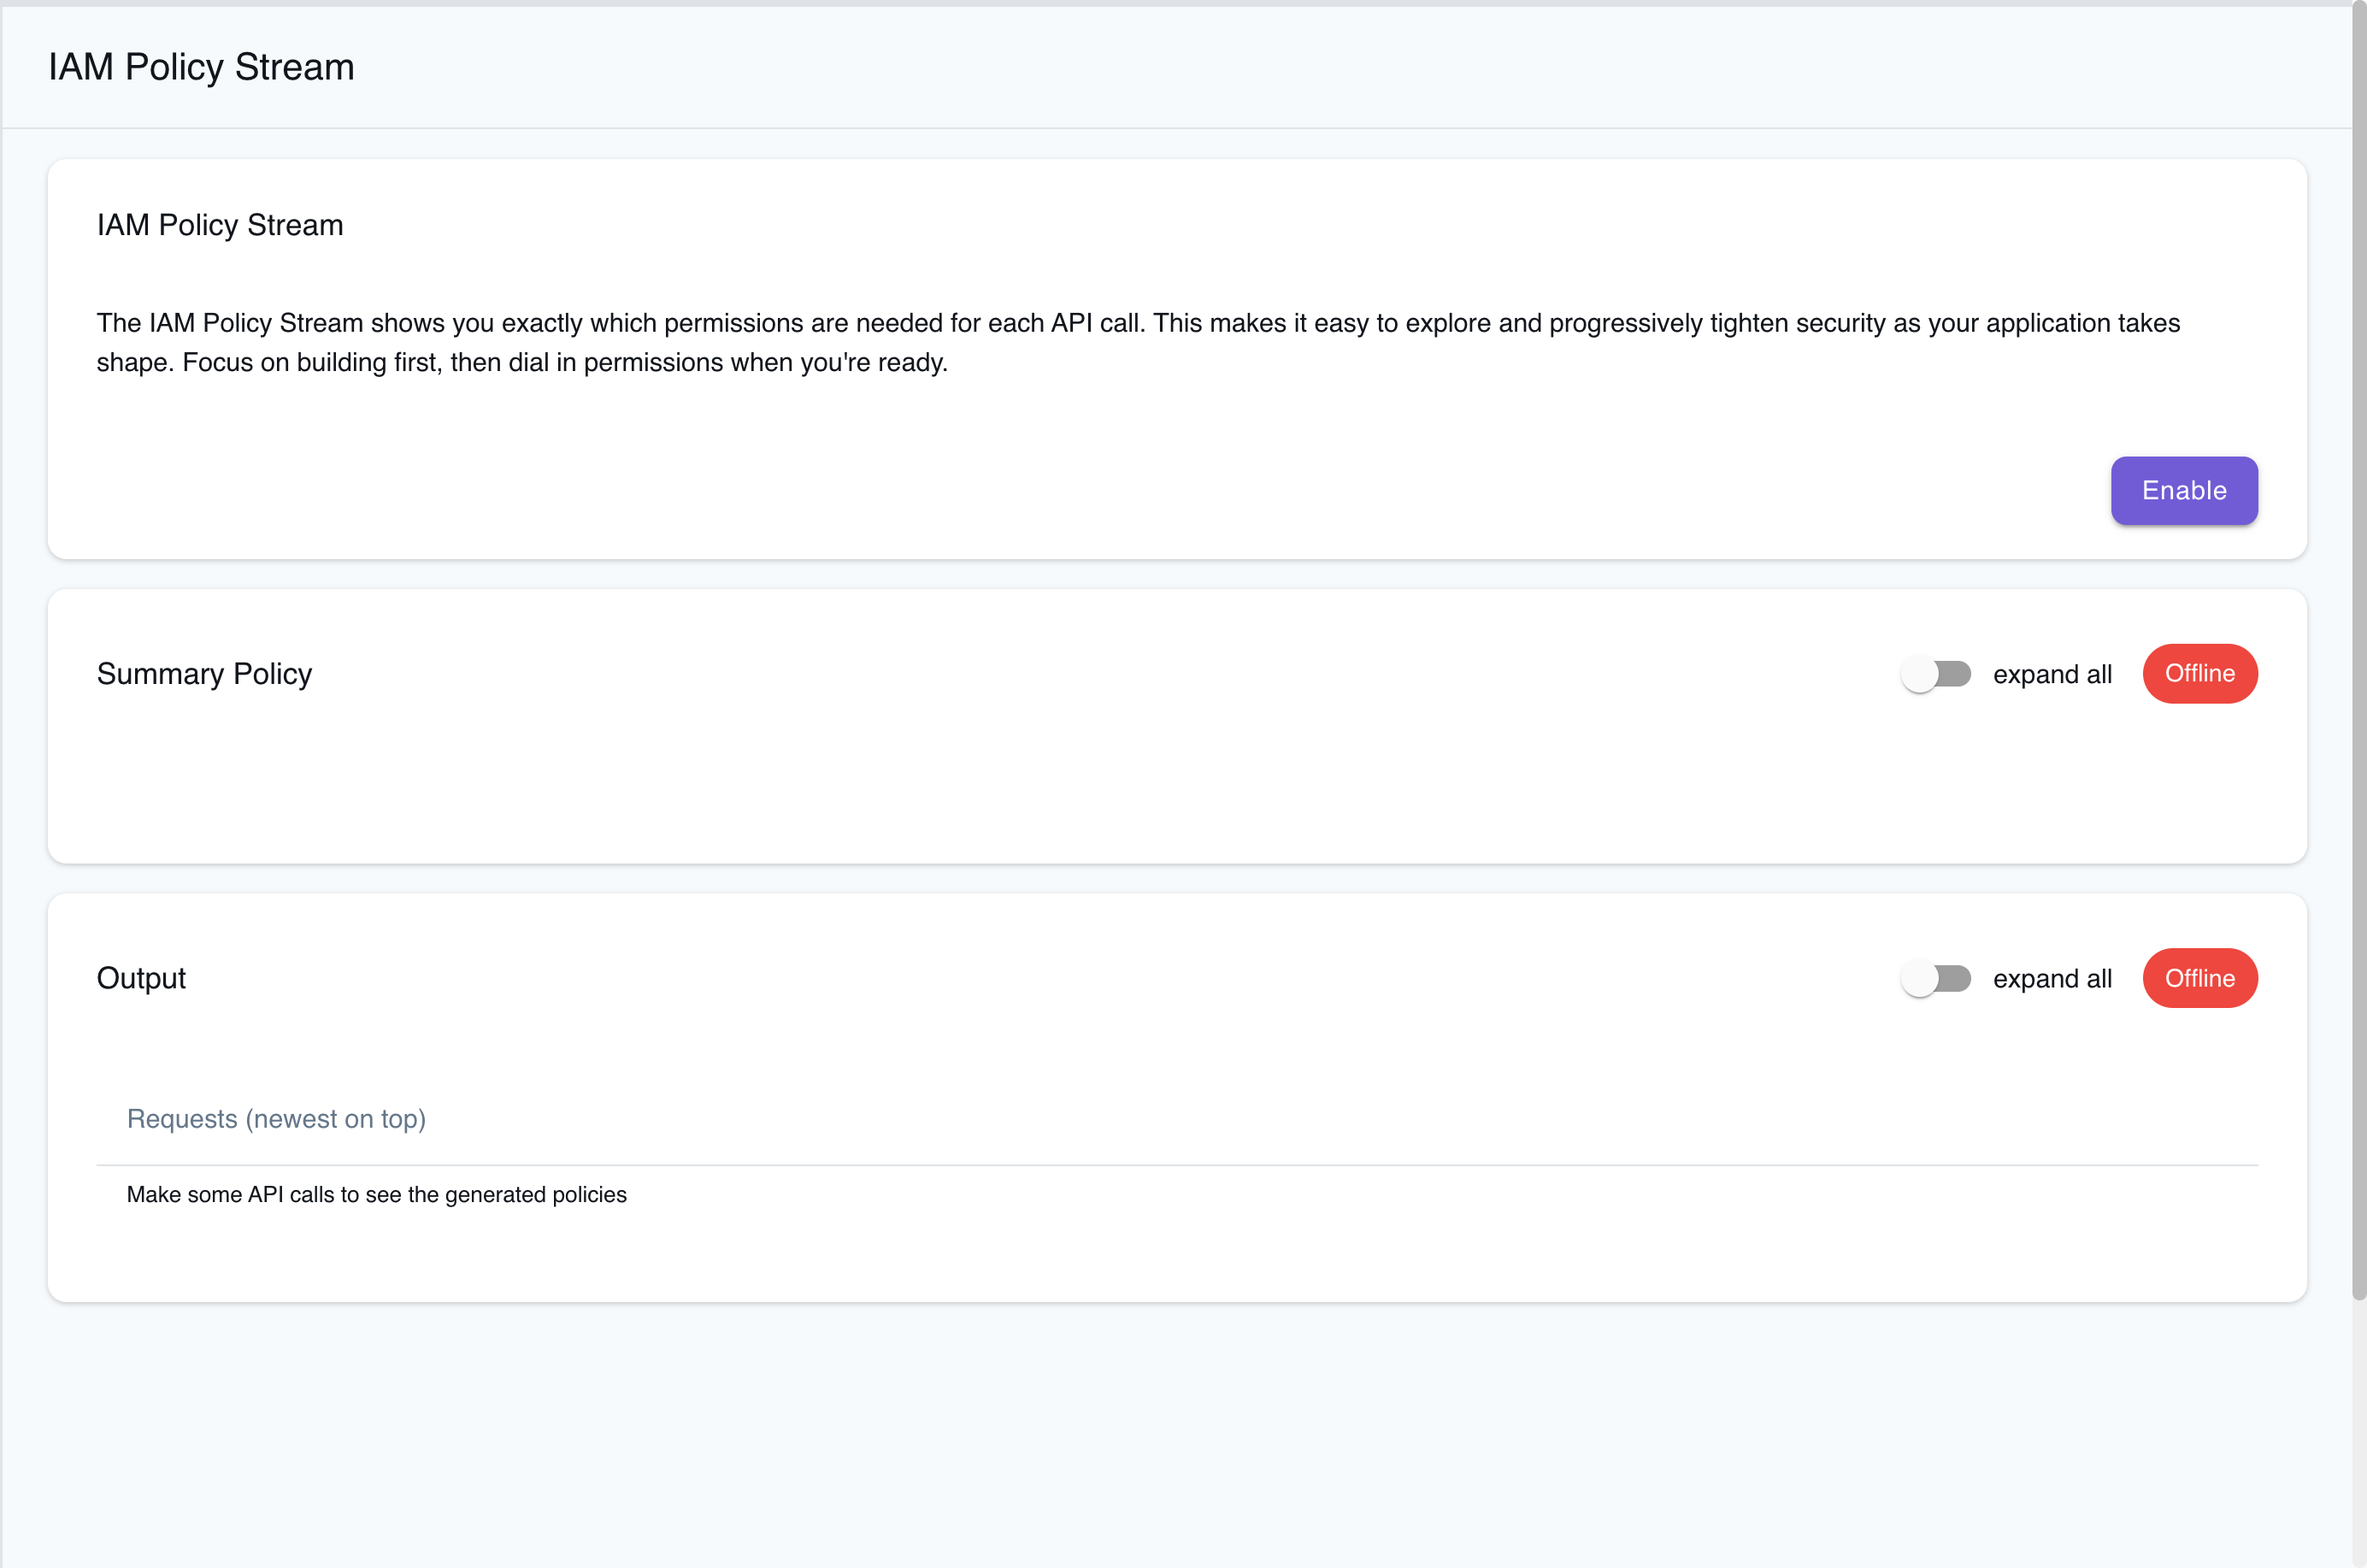The width and height of the screenshot is (2367, 1568).
Task: Click the Output expand-all slider control
Action: pos(1935,978)
